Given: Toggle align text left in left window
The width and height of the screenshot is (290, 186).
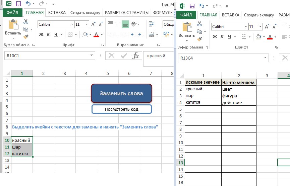Looking at the screenshot, I should click(111, 34).
